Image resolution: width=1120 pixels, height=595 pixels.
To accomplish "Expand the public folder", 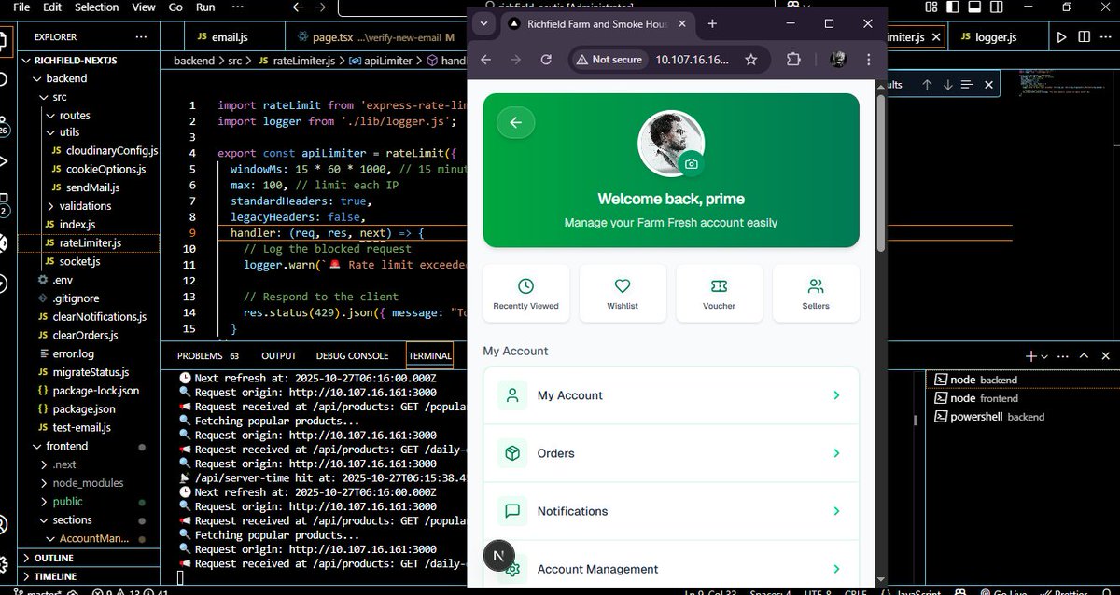I will [x=90, y=502].
